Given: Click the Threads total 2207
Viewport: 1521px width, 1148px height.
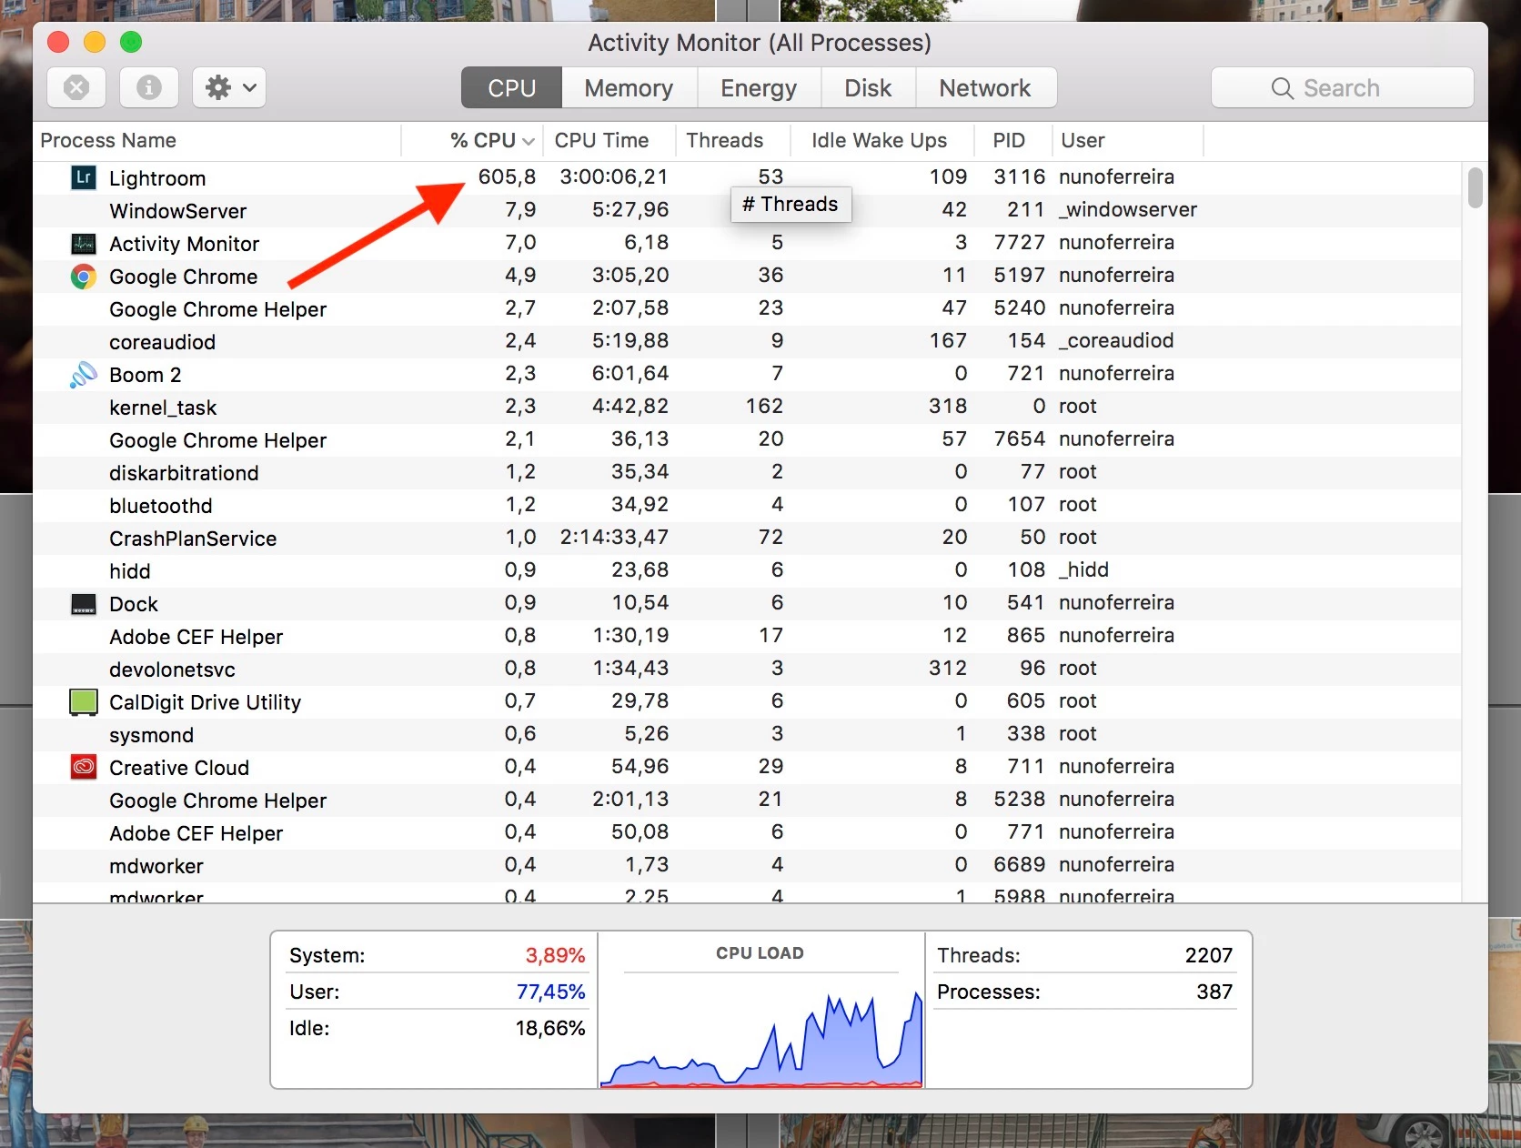Looking at the screenshot, I should (1209, 955).
